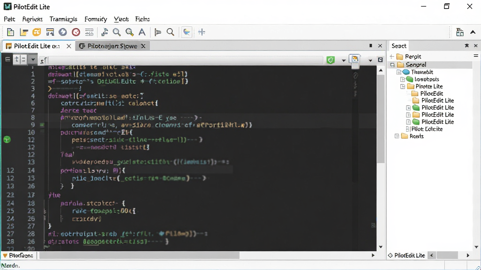Click the blue plus-cross toolbar icon
Screen dimensions: 481x270
pyautogui.click(x=202, y=32)
